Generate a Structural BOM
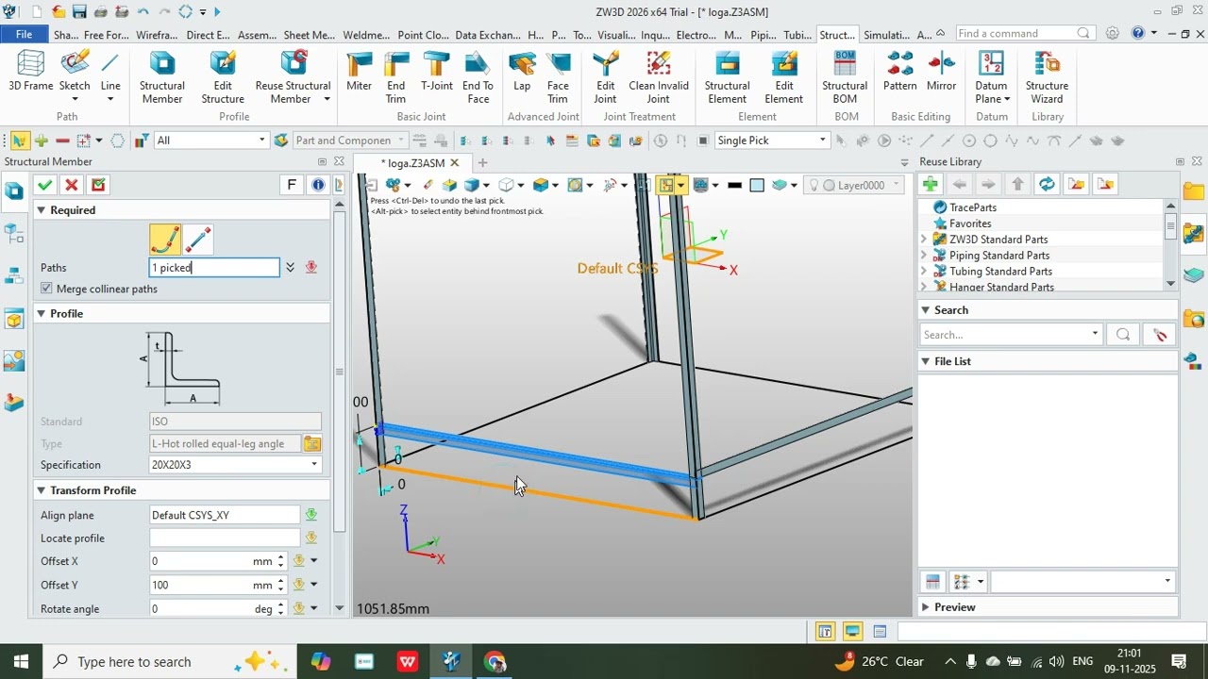 pos(845,77)
